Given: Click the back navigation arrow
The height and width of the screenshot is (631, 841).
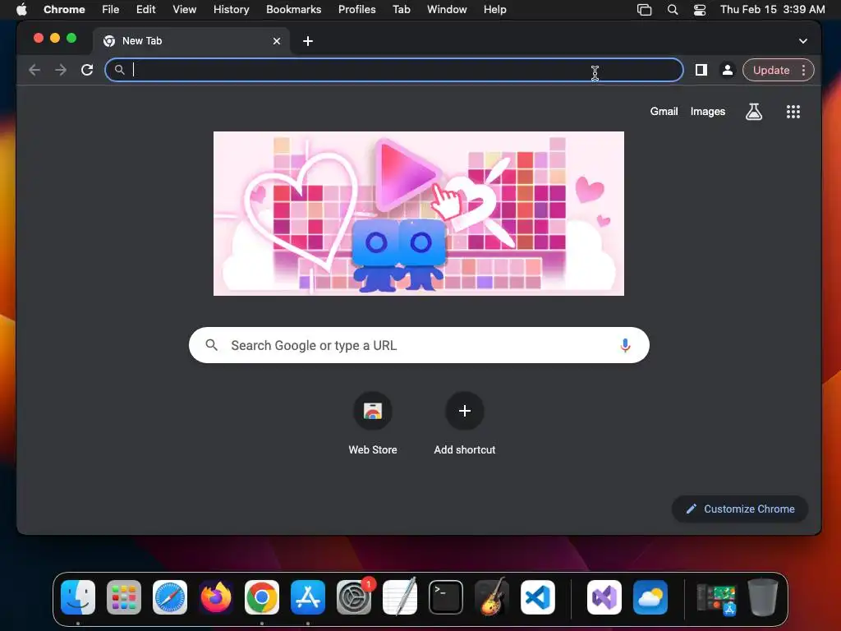Looking at the screenshot, I should tap(34, 70).
